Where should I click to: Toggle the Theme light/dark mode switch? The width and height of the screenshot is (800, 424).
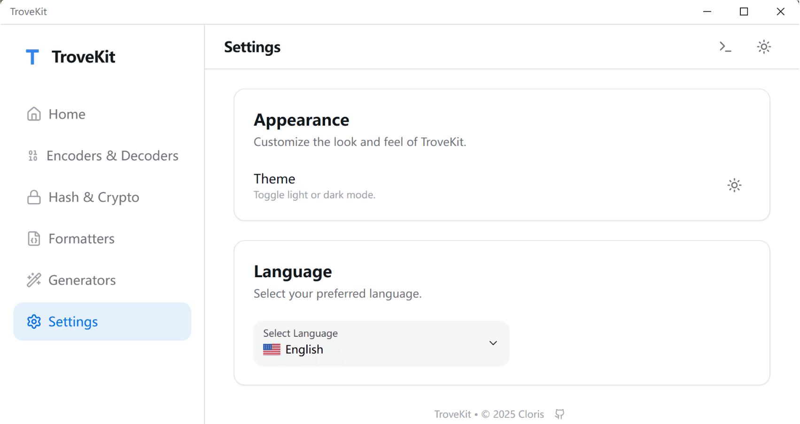click(734, 185)
